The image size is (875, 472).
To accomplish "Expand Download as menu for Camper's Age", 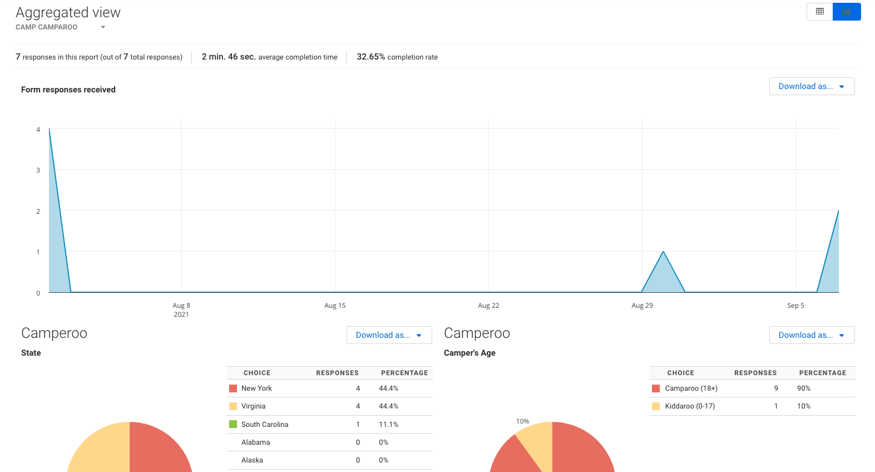I will point(812,335).
